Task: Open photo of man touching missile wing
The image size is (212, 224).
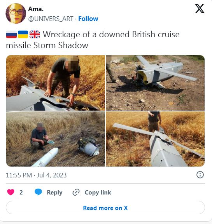Action: (56, 83)
